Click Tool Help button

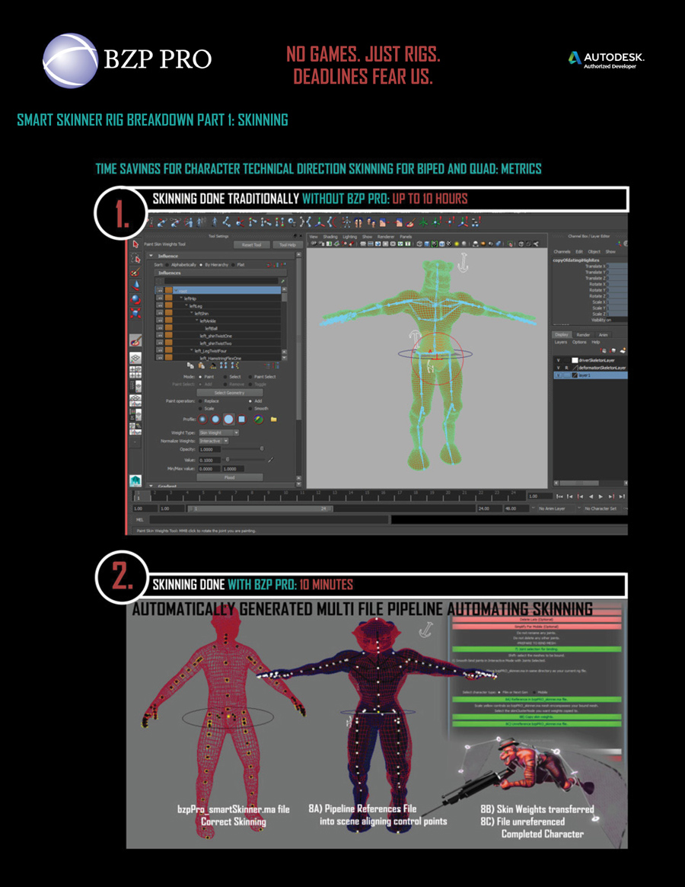coord(288,245)
